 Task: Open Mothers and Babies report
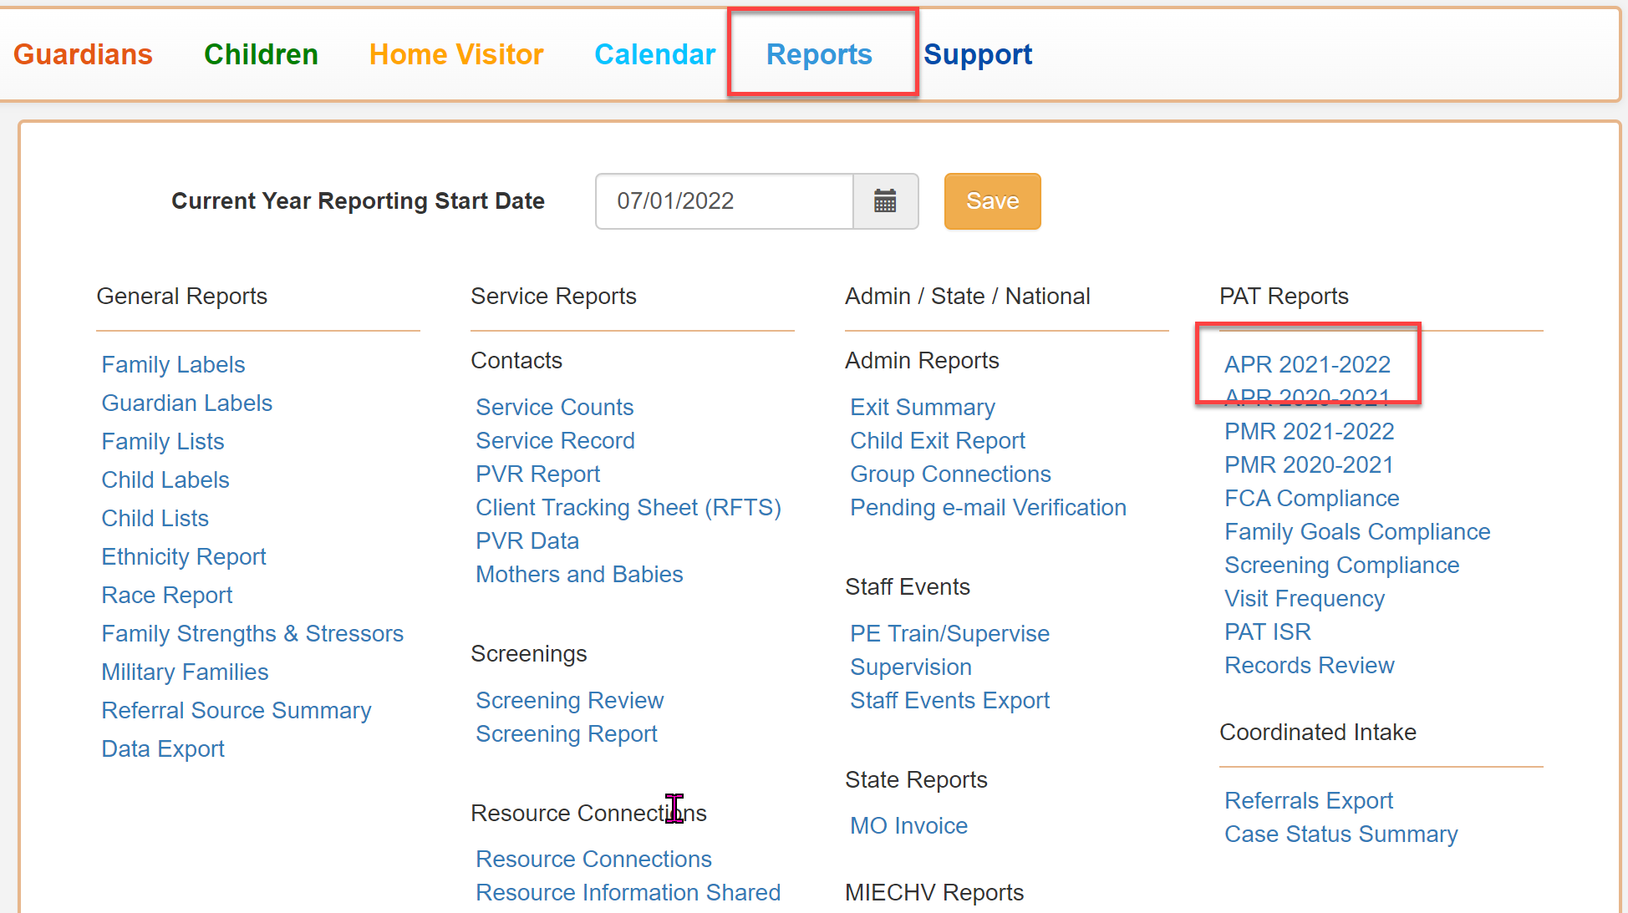[580, 575]
